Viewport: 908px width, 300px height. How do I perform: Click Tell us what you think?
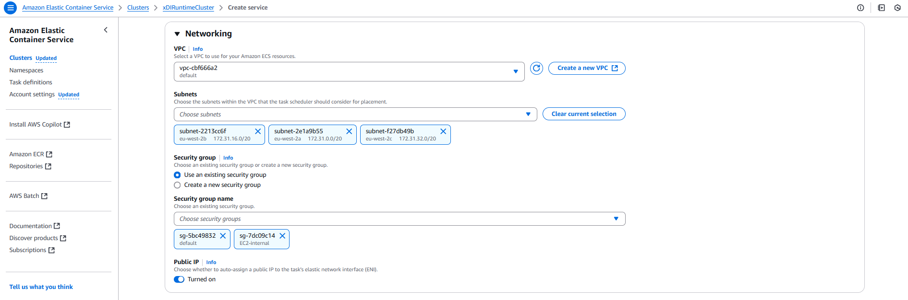[x=41, y=287]
